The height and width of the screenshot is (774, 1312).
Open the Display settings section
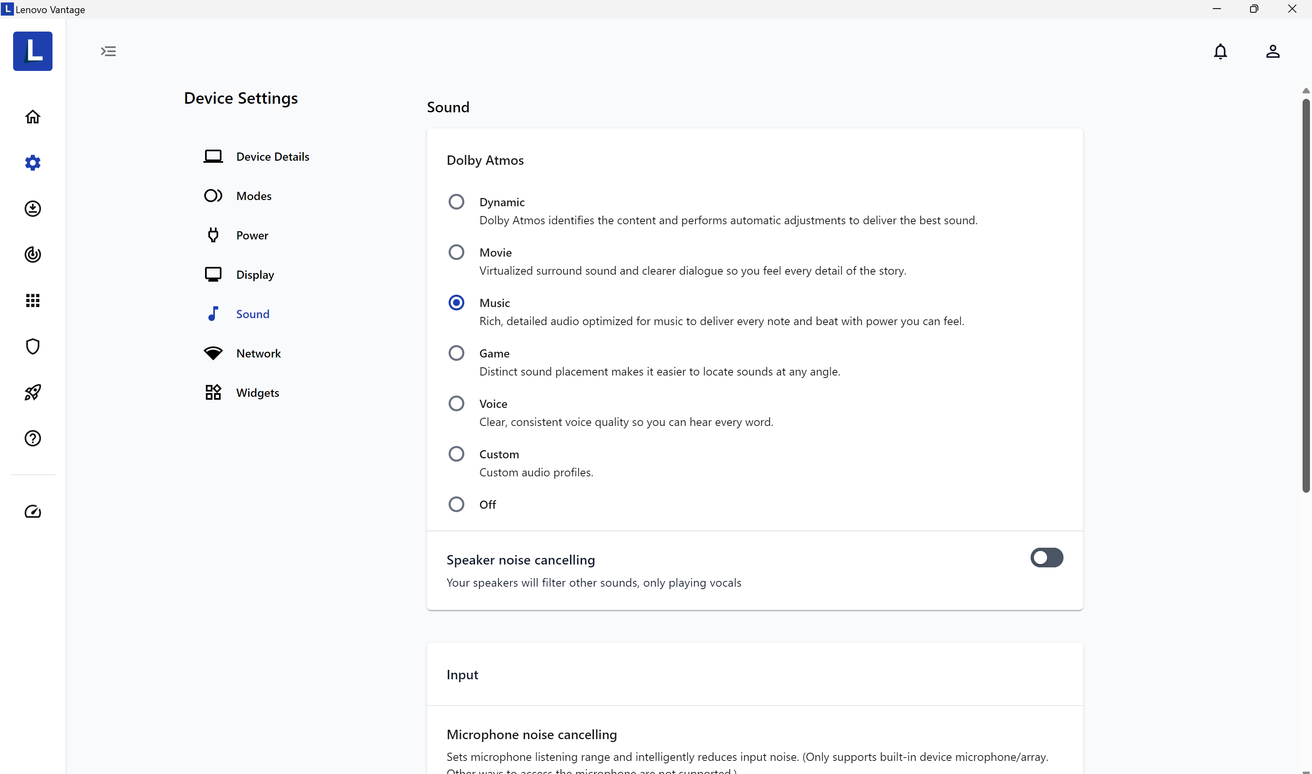[255, 275]
